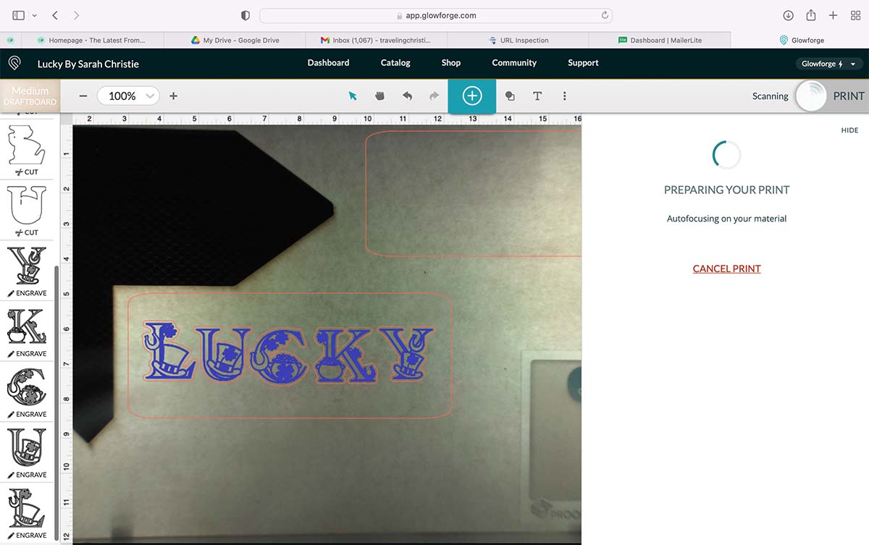Open the Glowforge account dropdown
Screen dimensions: 869x545
828,64
